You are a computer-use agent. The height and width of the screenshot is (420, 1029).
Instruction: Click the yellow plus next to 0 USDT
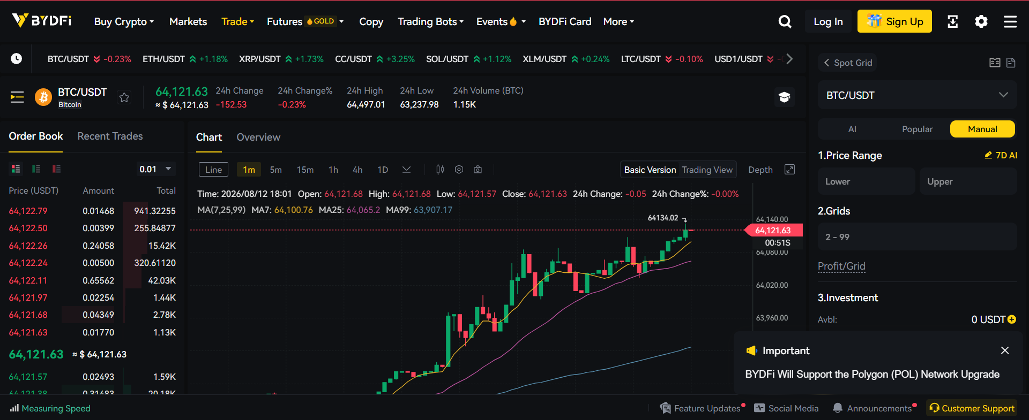pos(1012,319)
